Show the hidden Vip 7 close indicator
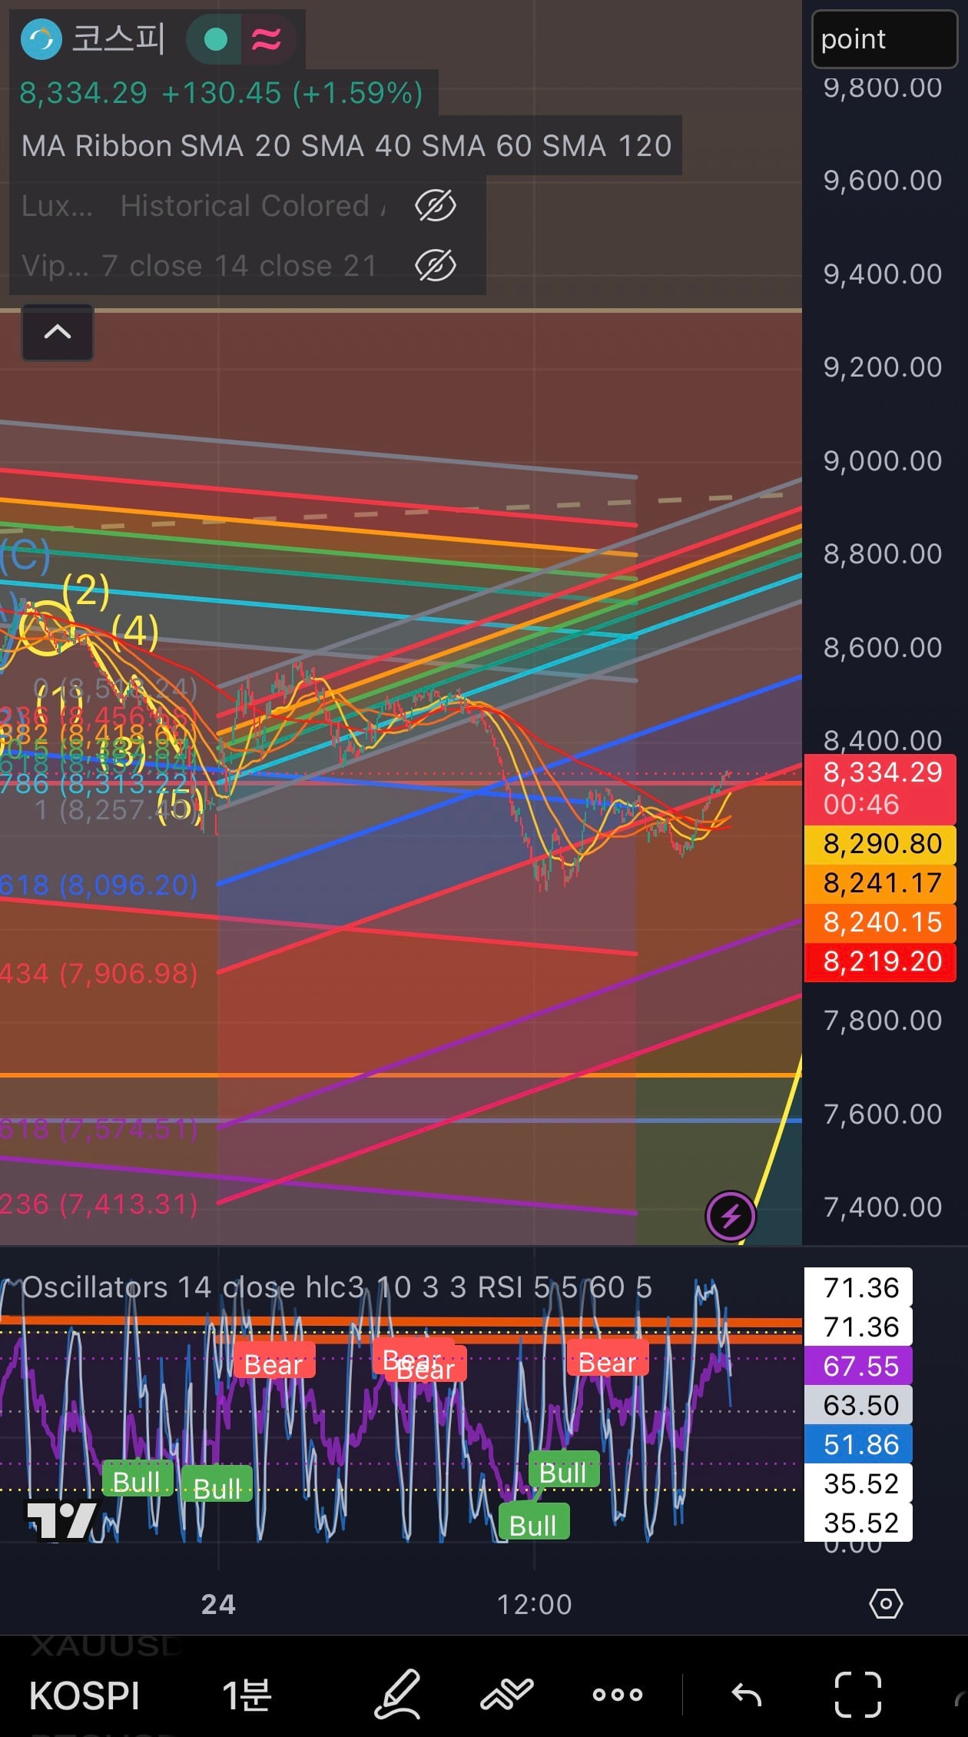The width and height of the screenshot is (968, 1737). pos(436,266)
